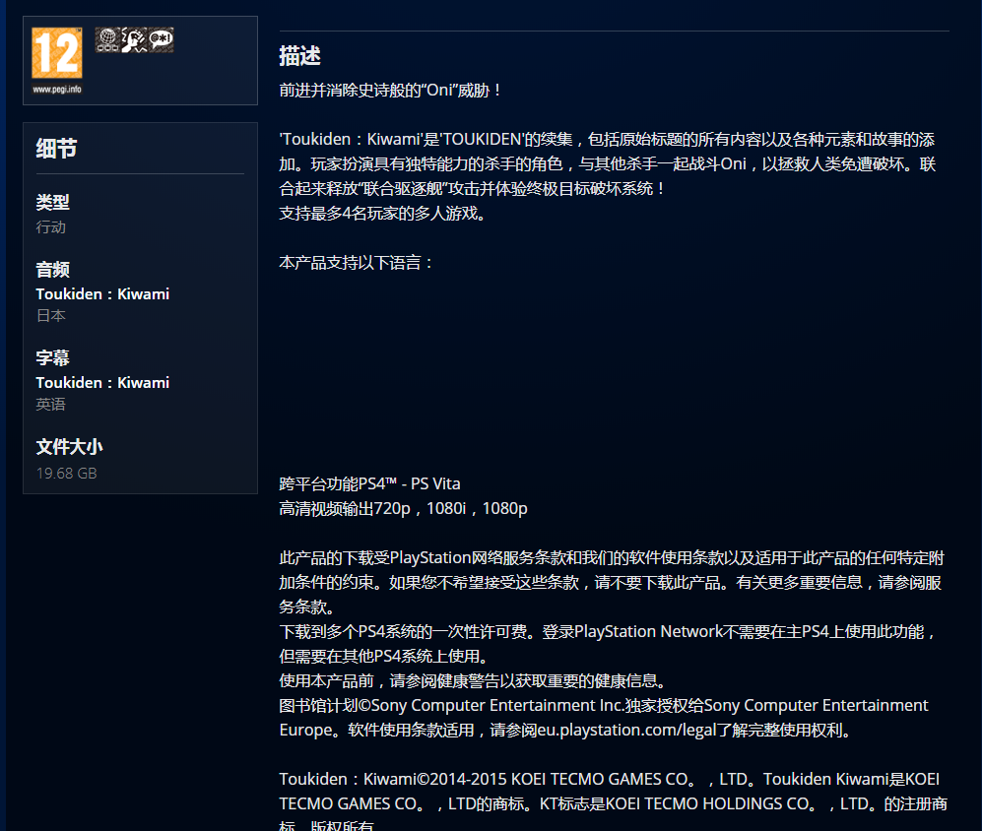Image resolution: width=982 pixels, height=831 pixels.
Task: Click the line 支持最多4名玩家的多人游戏。
Action: [x=382, y=213]
